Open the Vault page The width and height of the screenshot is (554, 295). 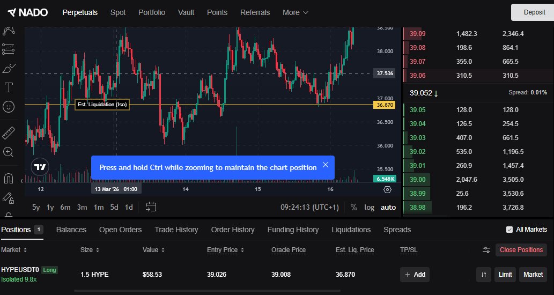[x=186, y=12]
